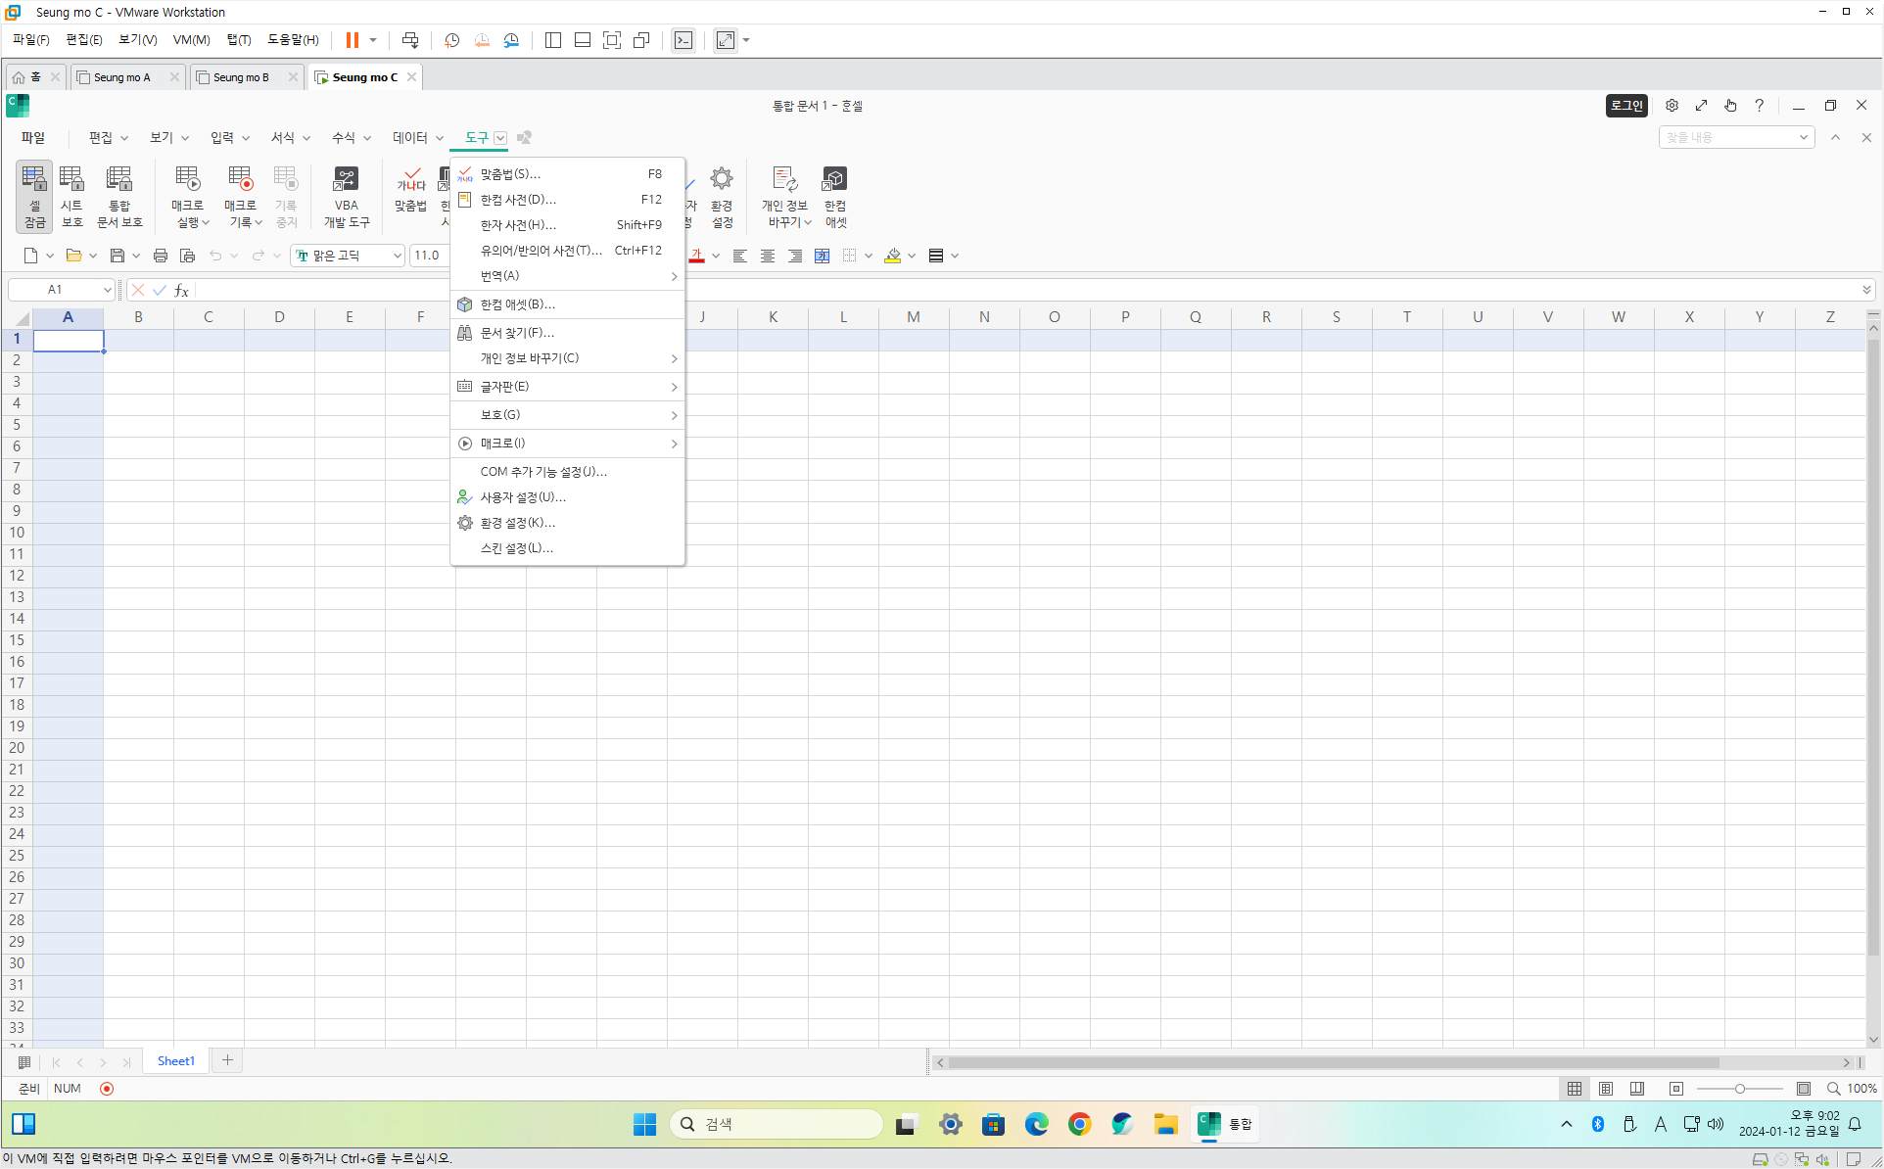Open the cell name box dropdown (A1)

point(107,290)
